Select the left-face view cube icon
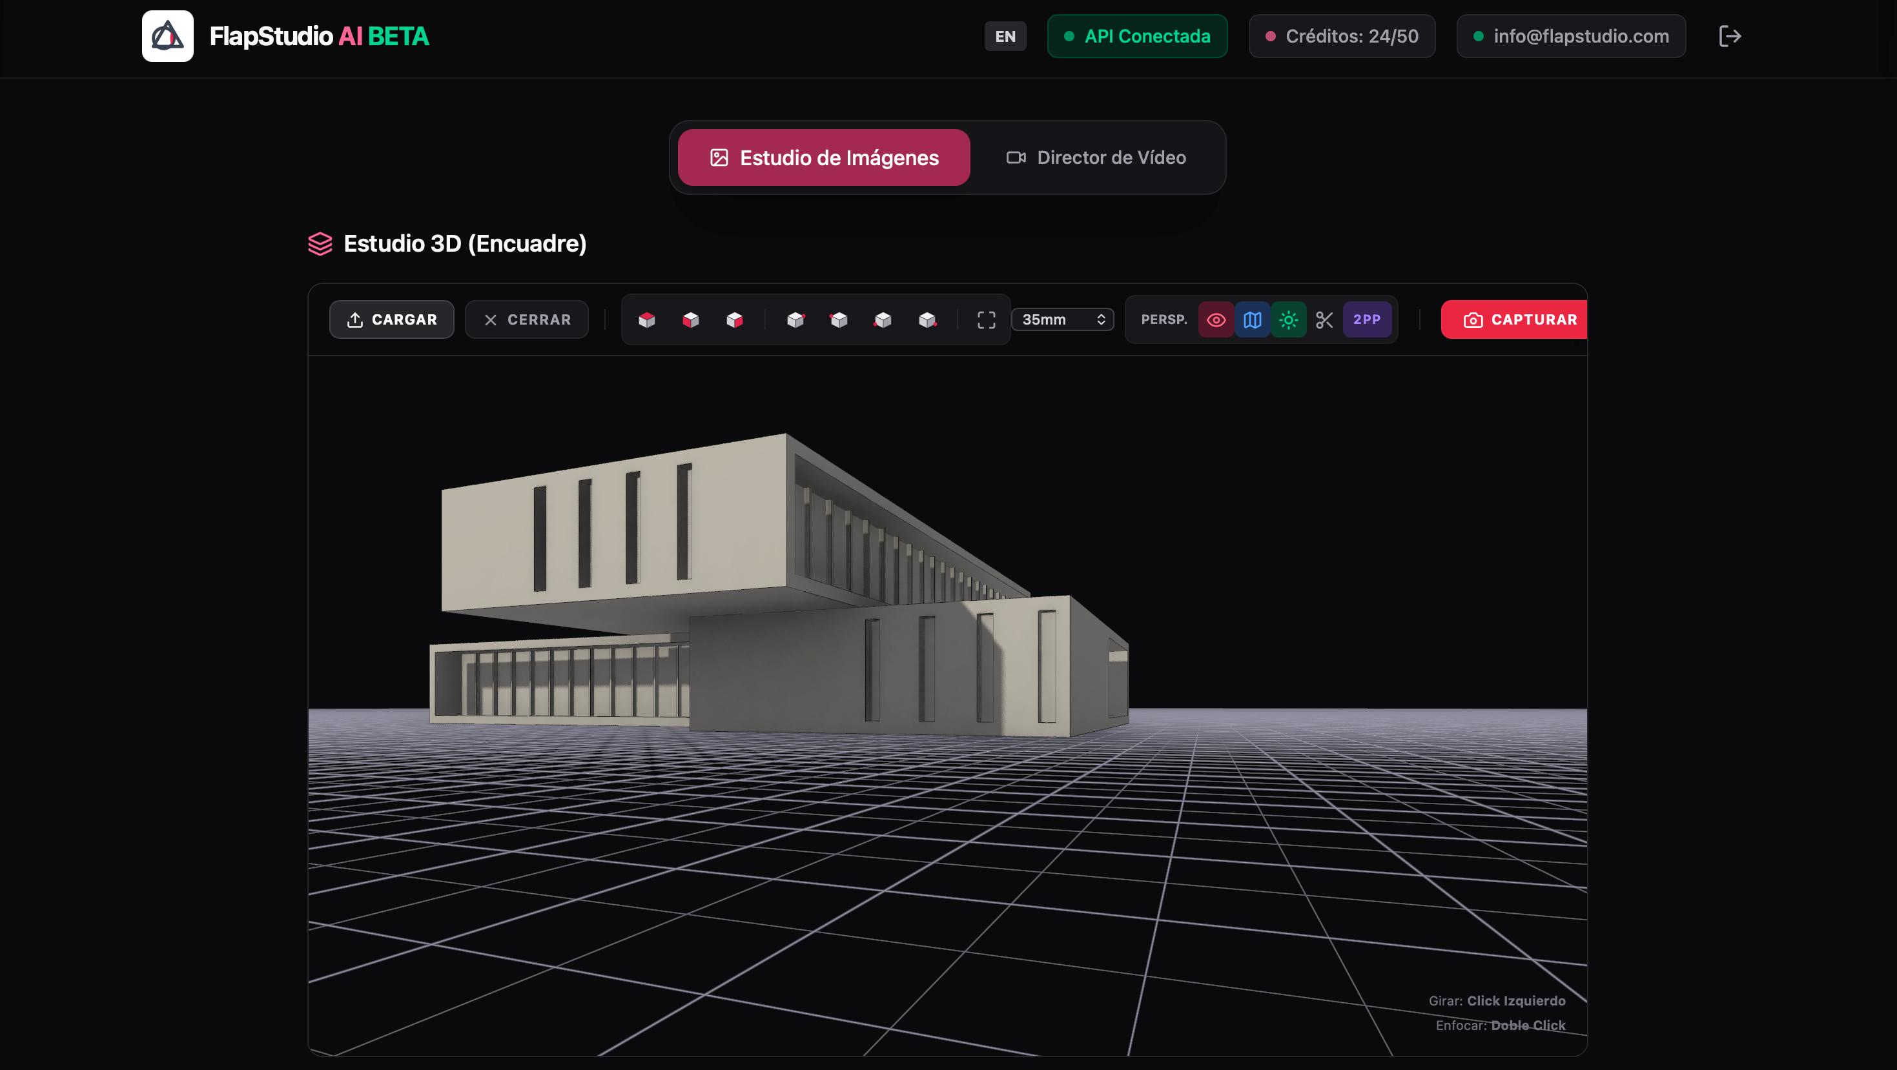 pos(691,320)
